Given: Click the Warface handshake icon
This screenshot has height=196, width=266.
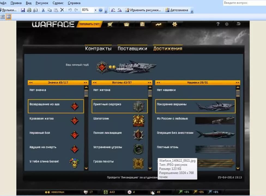Looking at the screenshot, I should point(158,24).
